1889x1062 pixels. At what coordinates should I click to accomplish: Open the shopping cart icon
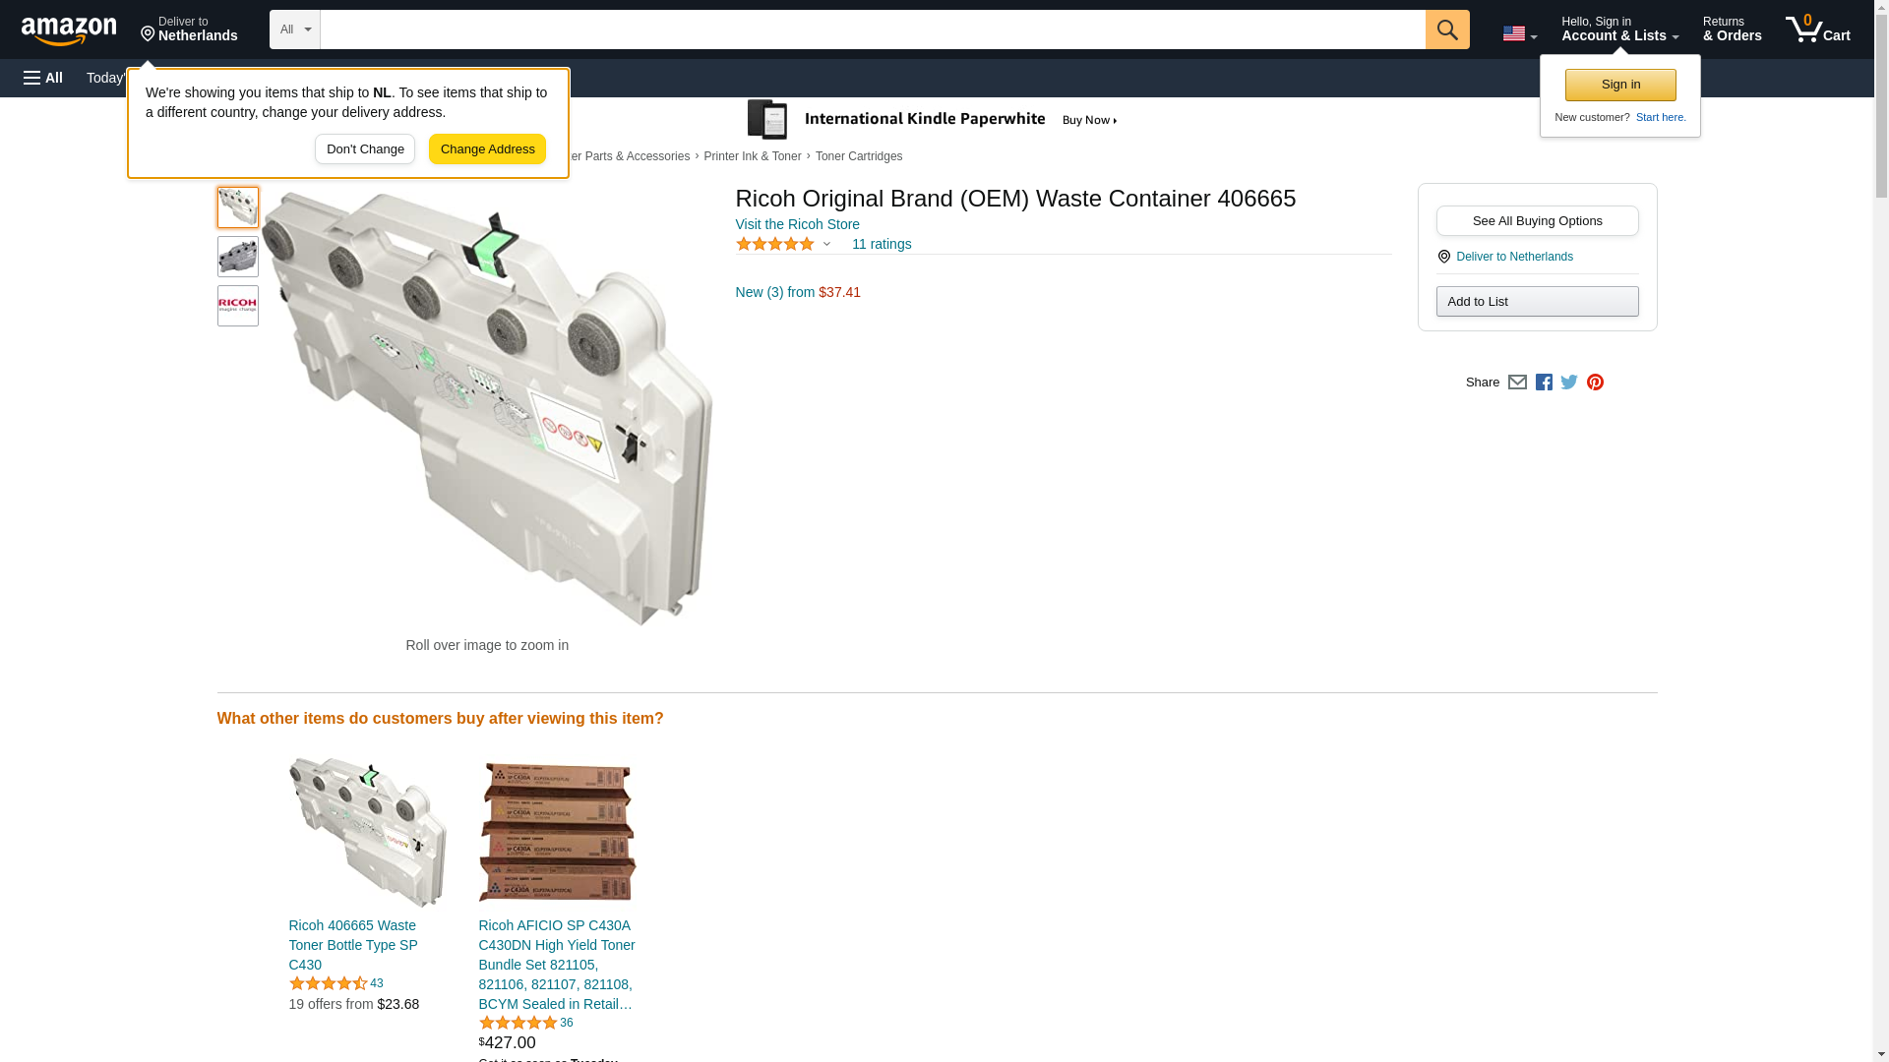[1818, 29]
